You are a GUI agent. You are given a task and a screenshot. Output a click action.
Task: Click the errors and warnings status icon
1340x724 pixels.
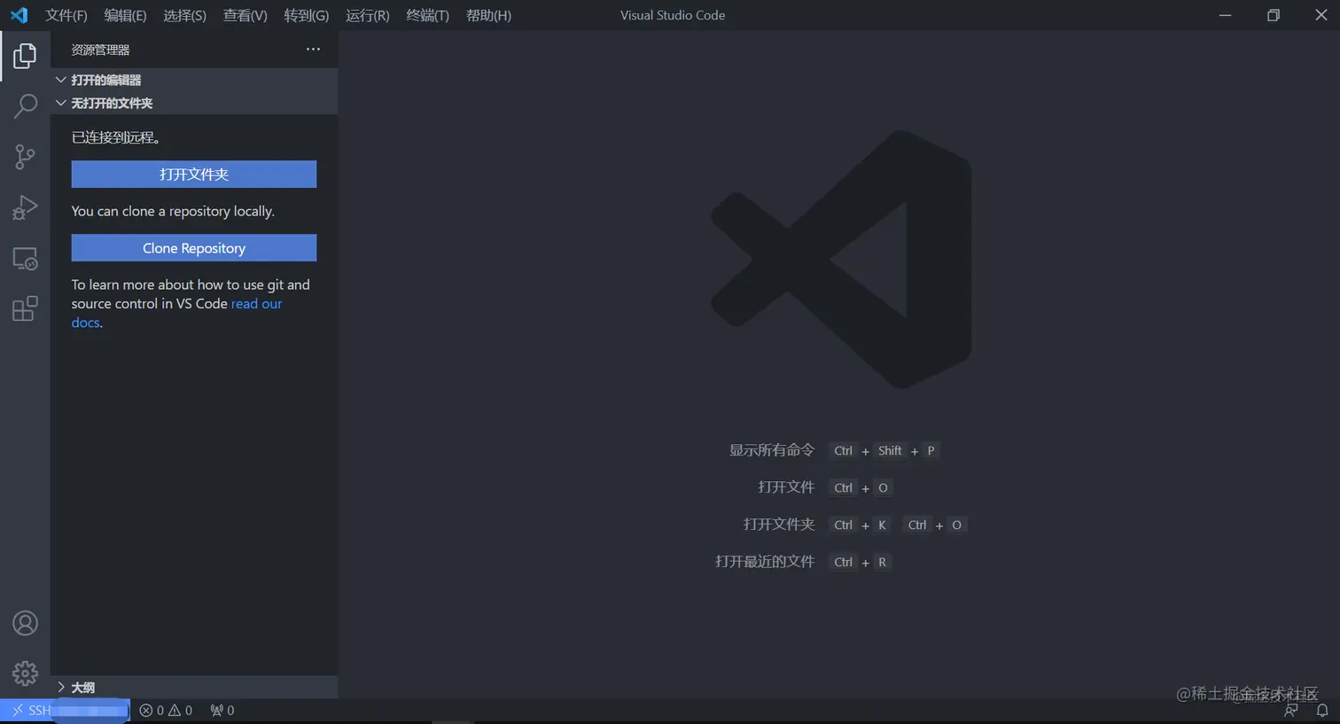[x=166, y=710]
